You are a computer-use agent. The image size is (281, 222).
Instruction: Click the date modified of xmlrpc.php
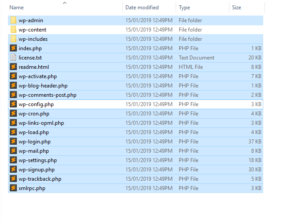pyautogui.click(x=149, y=188)
